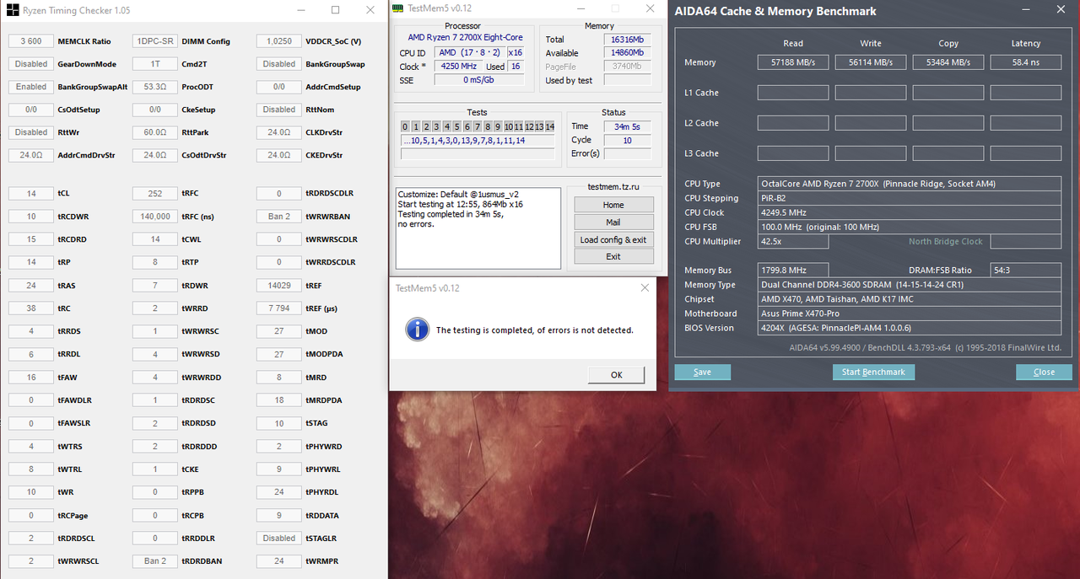Click the SSE 0 mS/Gb field

click(478, 80)
